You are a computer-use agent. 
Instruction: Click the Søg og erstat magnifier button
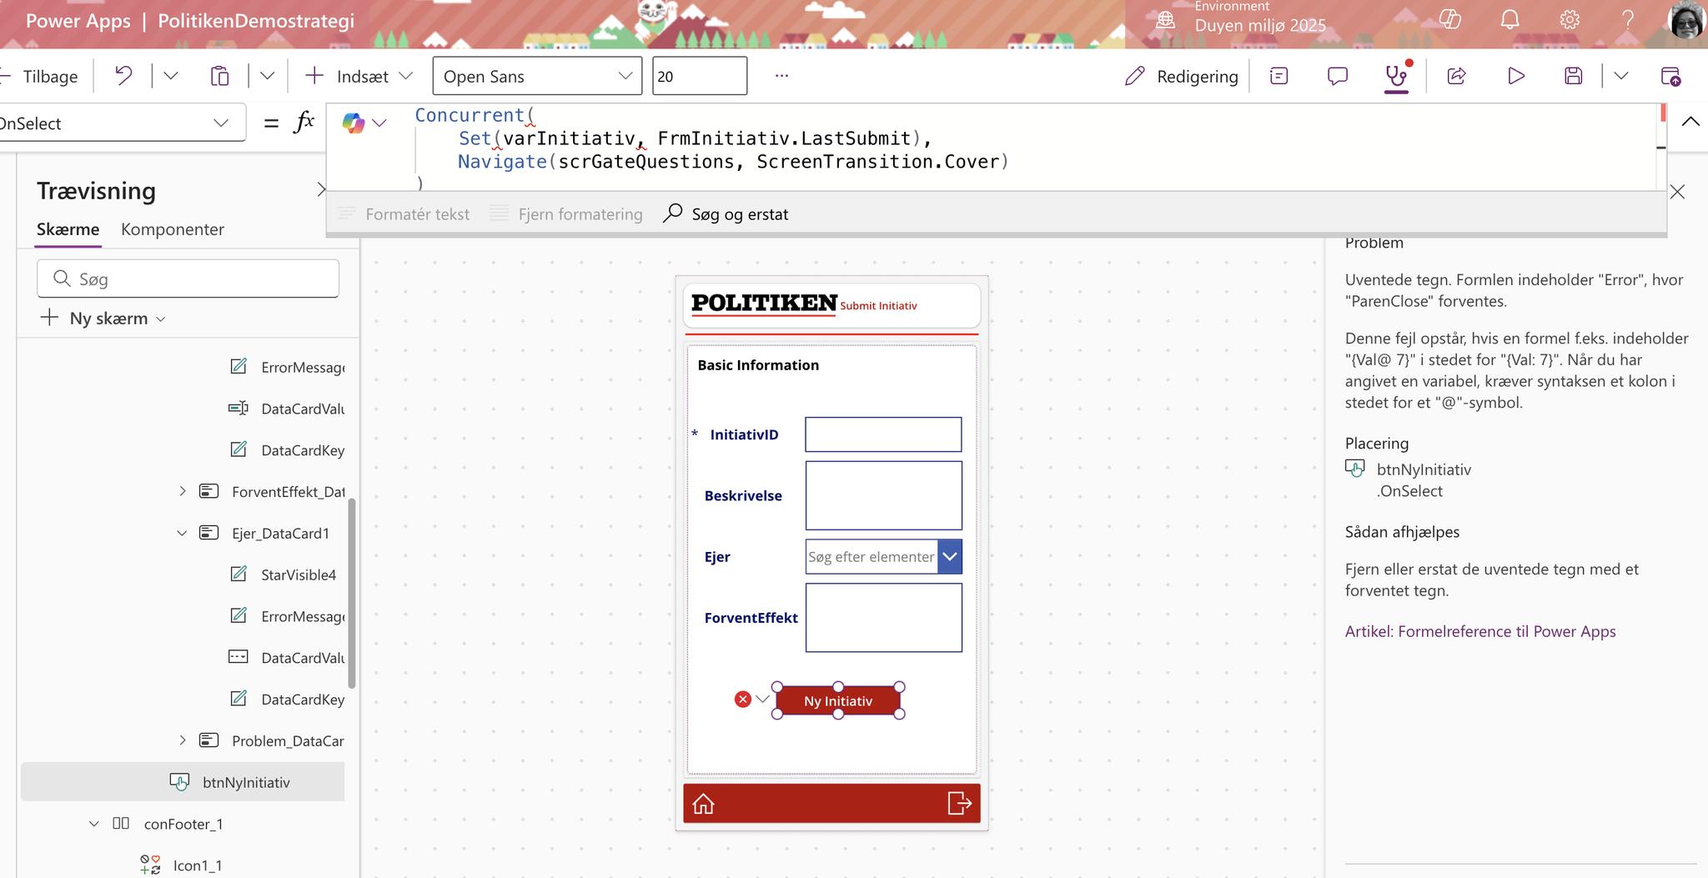pyautogui.click(x=725, y=214)
